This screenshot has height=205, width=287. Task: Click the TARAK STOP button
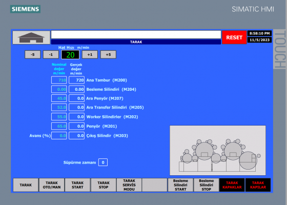[104, 185]
